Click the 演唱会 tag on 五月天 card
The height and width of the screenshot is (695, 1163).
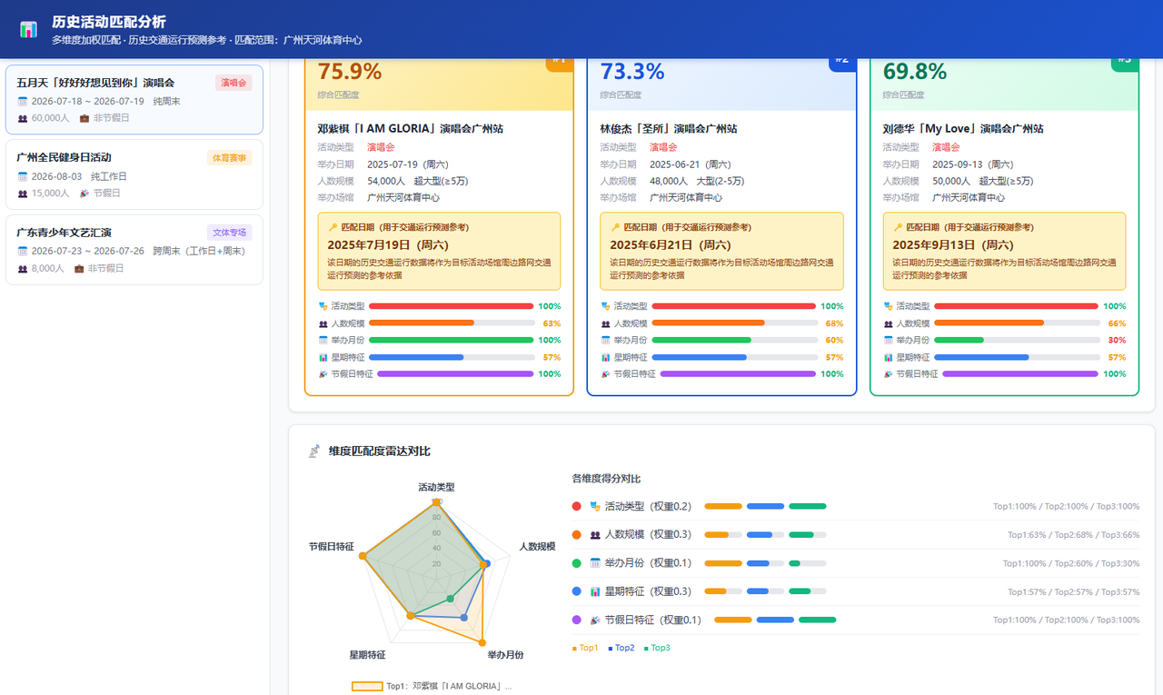(x=234, y=83)
